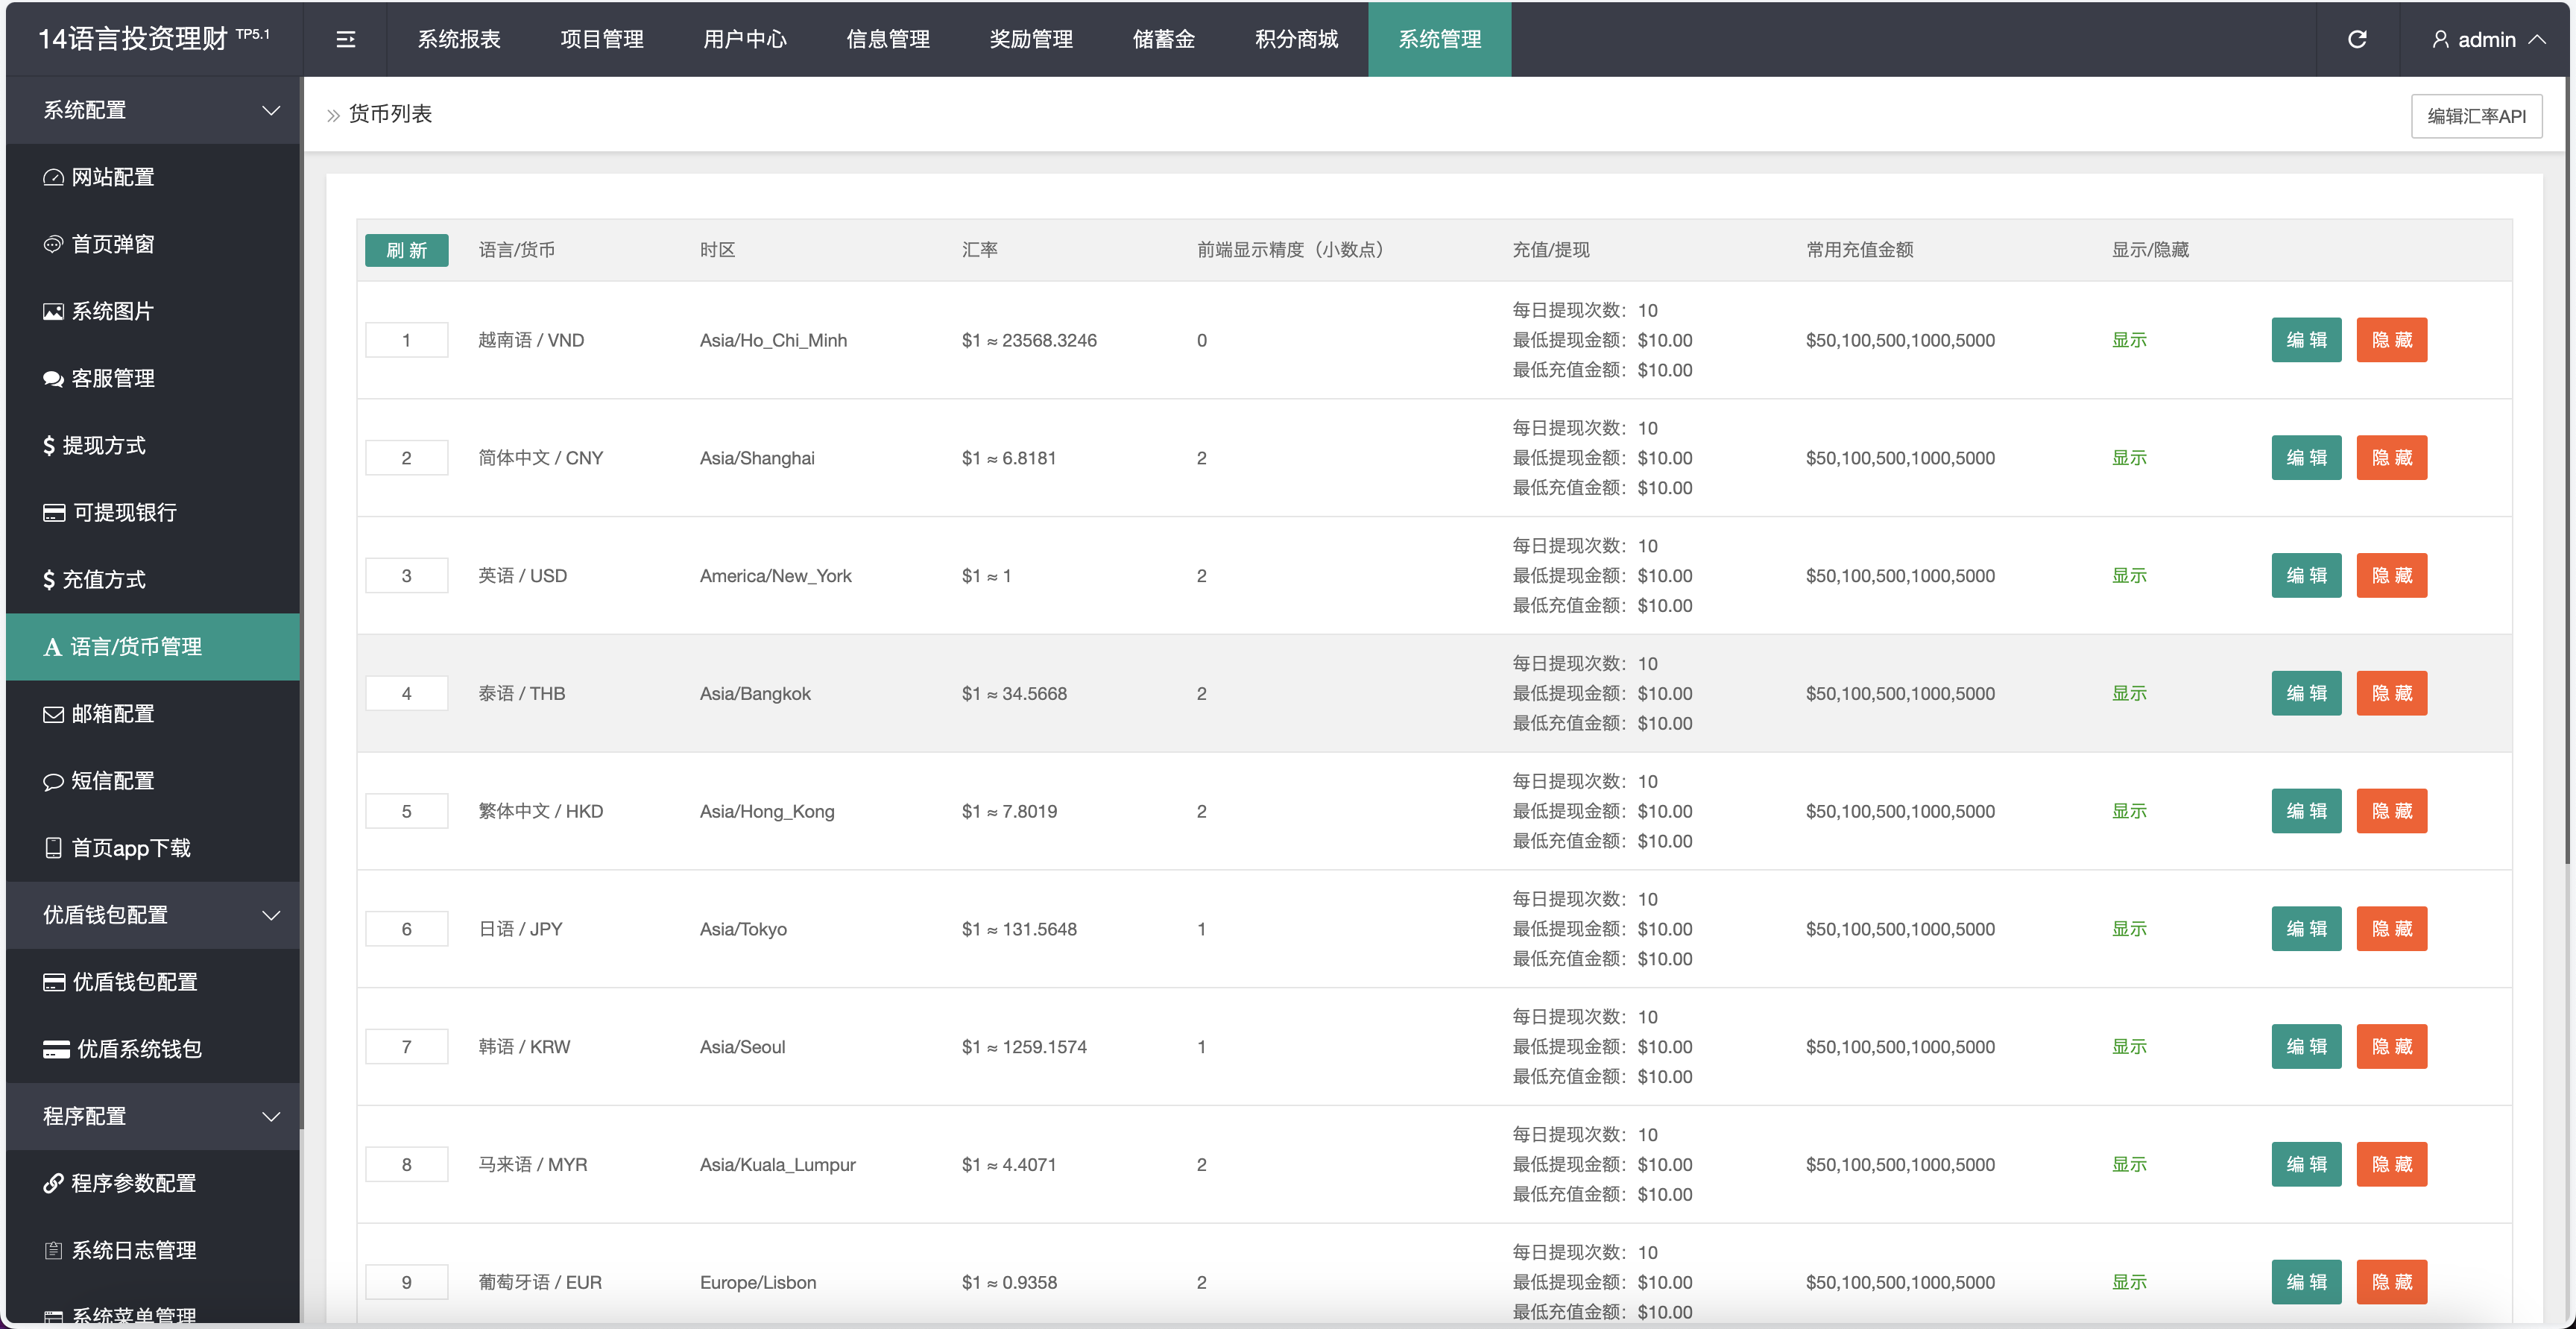Image resolution: width=2576 pixels, height=1329 pixels.
Task: Collapse the 系统配置 section
Action: pyautogui.click(x=152, y=110)
